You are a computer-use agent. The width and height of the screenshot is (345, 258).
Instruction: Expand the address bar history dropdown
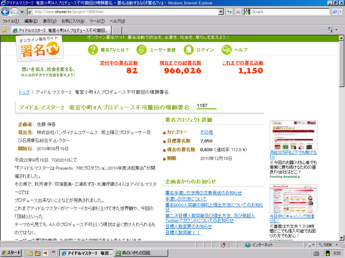point(221,12)
